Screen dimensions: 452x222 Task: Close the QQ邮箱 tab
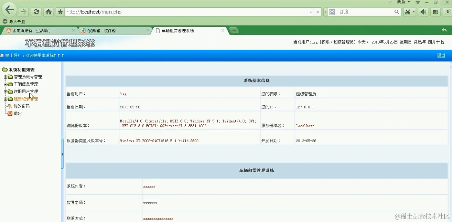148,30
